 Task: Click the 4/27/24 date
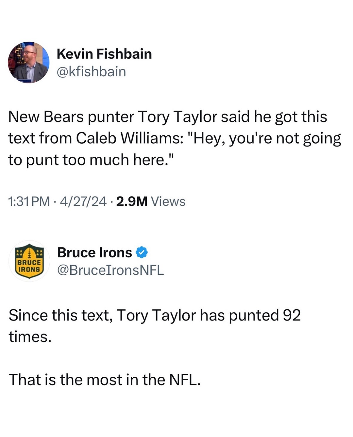click(83, 201)
